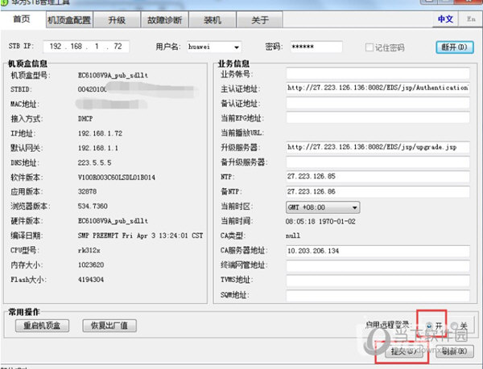Switch to the 首页 tab
The height and width of the screenshot is (369, 483).
tap(22, 19)
